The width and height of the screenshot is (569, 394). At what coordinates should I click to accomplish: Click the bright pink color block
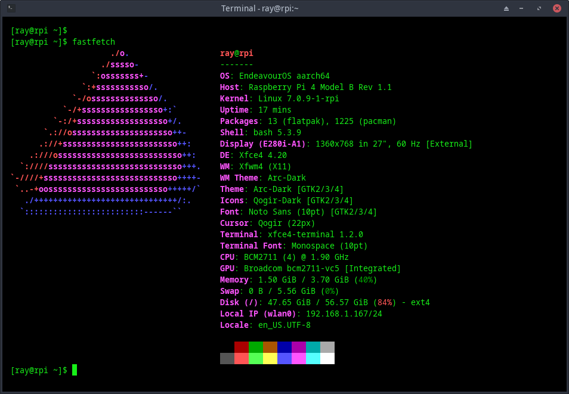point(299,358)
